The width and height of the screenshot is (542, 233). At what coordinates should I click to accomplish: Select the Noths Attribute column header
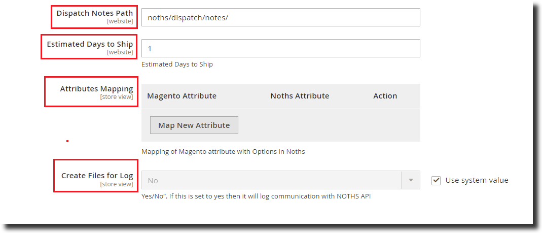[300, 96]
